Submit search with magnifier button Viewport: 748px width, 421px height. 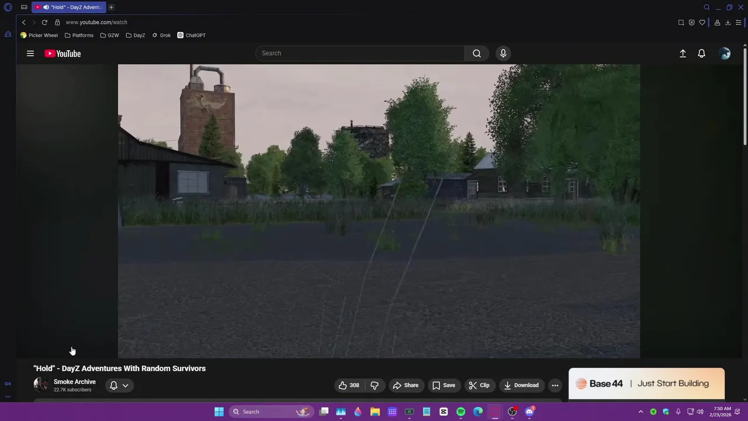[x=477, y=53]
